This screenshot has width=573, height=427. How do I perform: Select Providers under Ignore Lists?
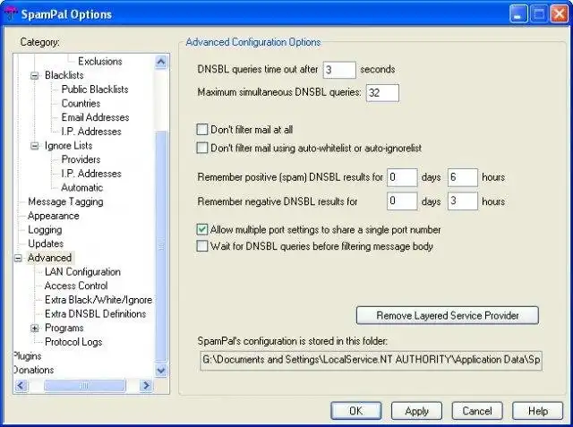[81, 159]
